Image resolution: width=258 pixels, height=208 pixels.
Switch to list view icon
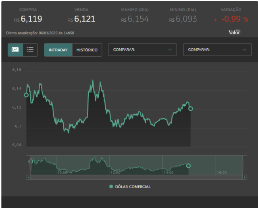coord(30,50)
